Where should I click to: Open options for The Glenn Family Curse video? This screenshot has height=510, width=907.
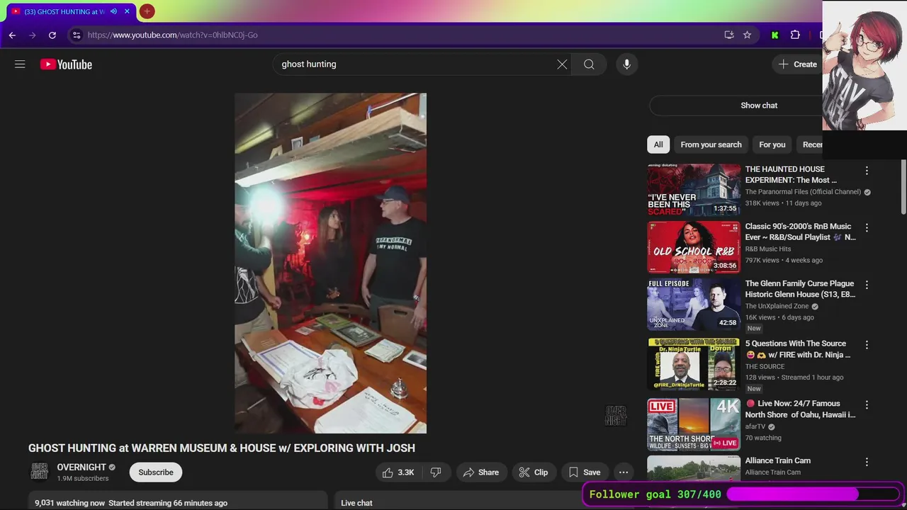click(x=867, y=285)
